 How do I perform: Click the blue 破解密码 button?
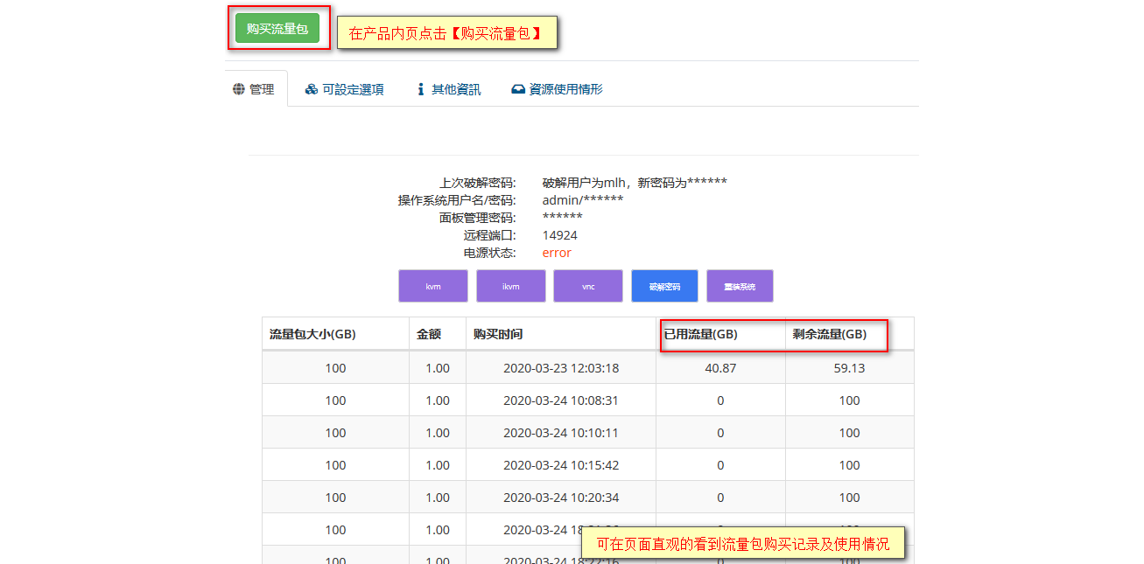click(x=664, y=286)
